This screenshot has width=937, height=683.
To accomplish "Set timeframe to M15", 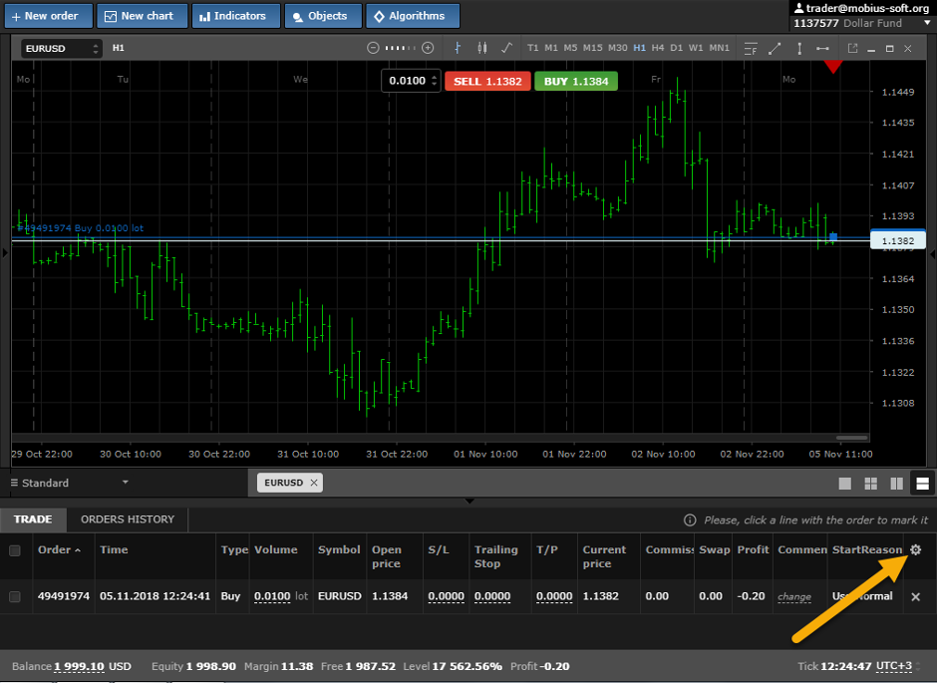I will tap(593, 48).
